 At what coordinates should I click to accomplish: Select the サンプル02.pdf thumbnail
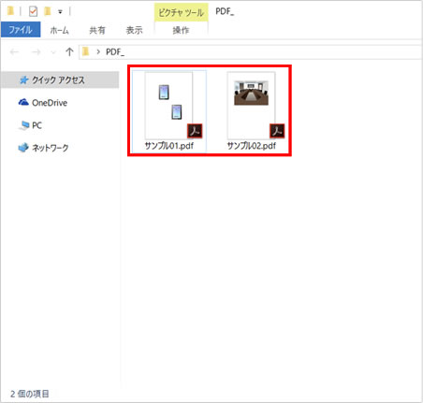[x=252, y=106]
